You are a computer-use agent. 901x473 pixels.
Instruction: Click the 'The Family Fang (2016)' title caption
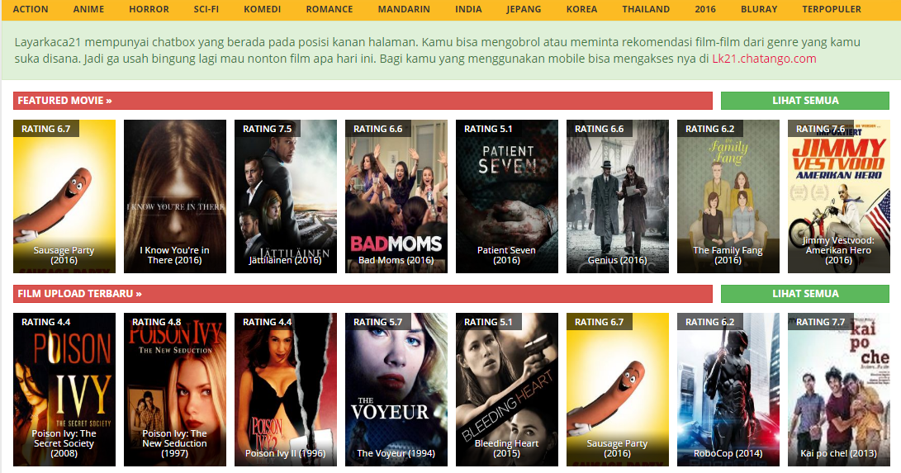point(728,255)
